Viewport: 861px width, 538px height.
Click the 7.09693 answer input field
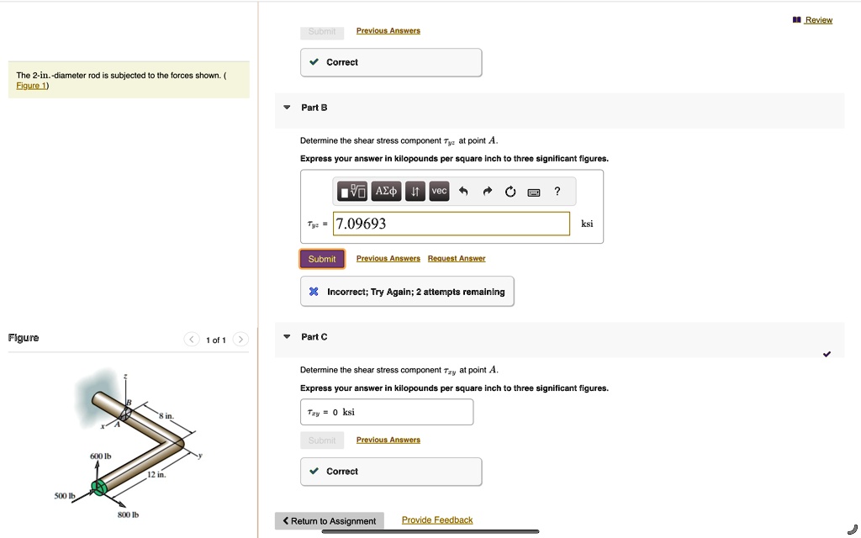[x=452, y=224]
